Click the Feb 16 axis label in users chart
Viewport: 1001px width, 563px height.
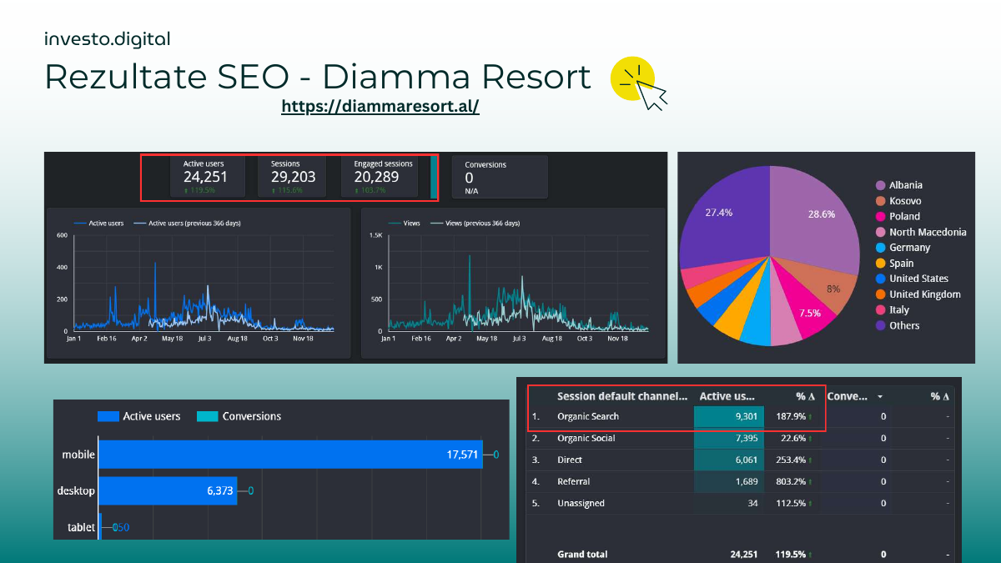(106, 339)
